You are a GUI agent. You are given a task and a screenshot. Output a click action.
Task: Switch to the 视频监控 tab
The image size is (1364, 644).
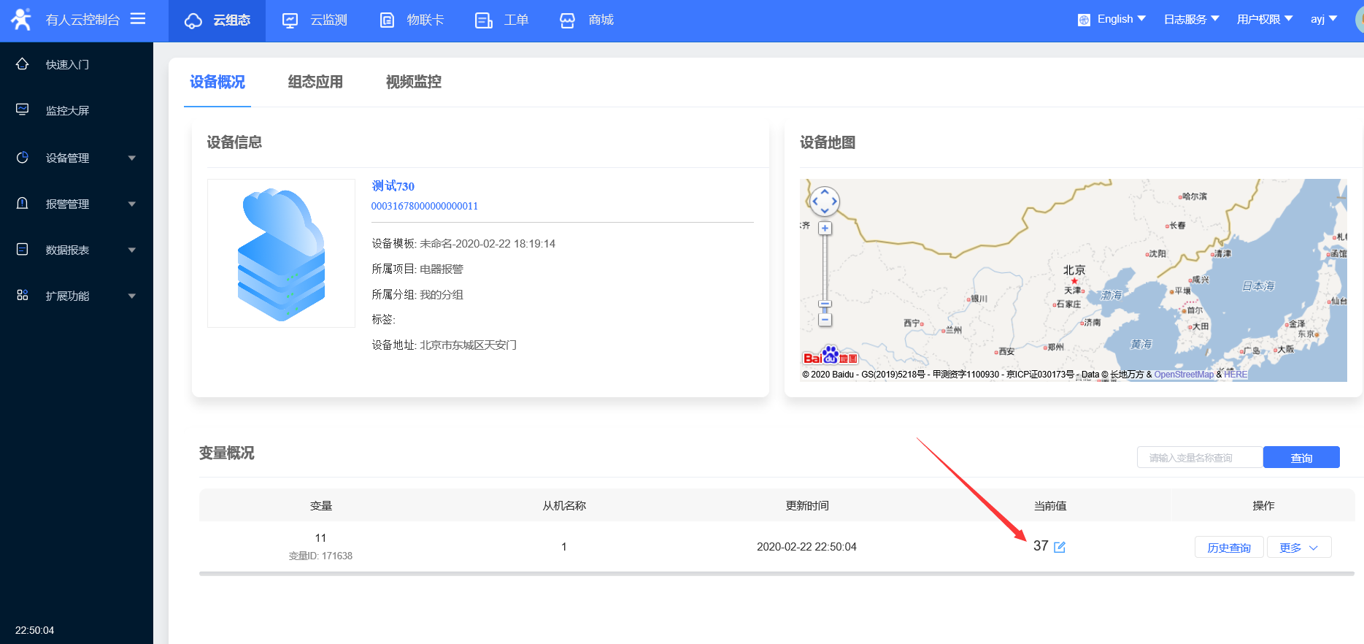[x=413, y=82]
